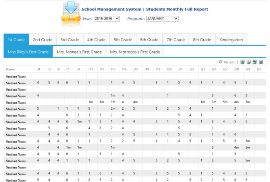
Task: Click the J14 column header
Action: click(124, 69)
